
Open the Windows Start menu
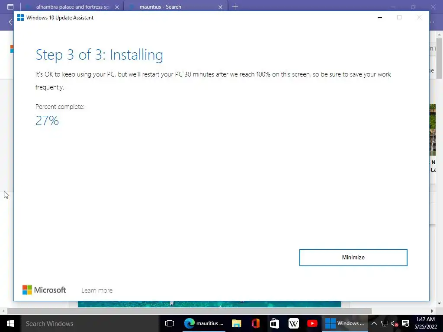[x=10, y=323]
